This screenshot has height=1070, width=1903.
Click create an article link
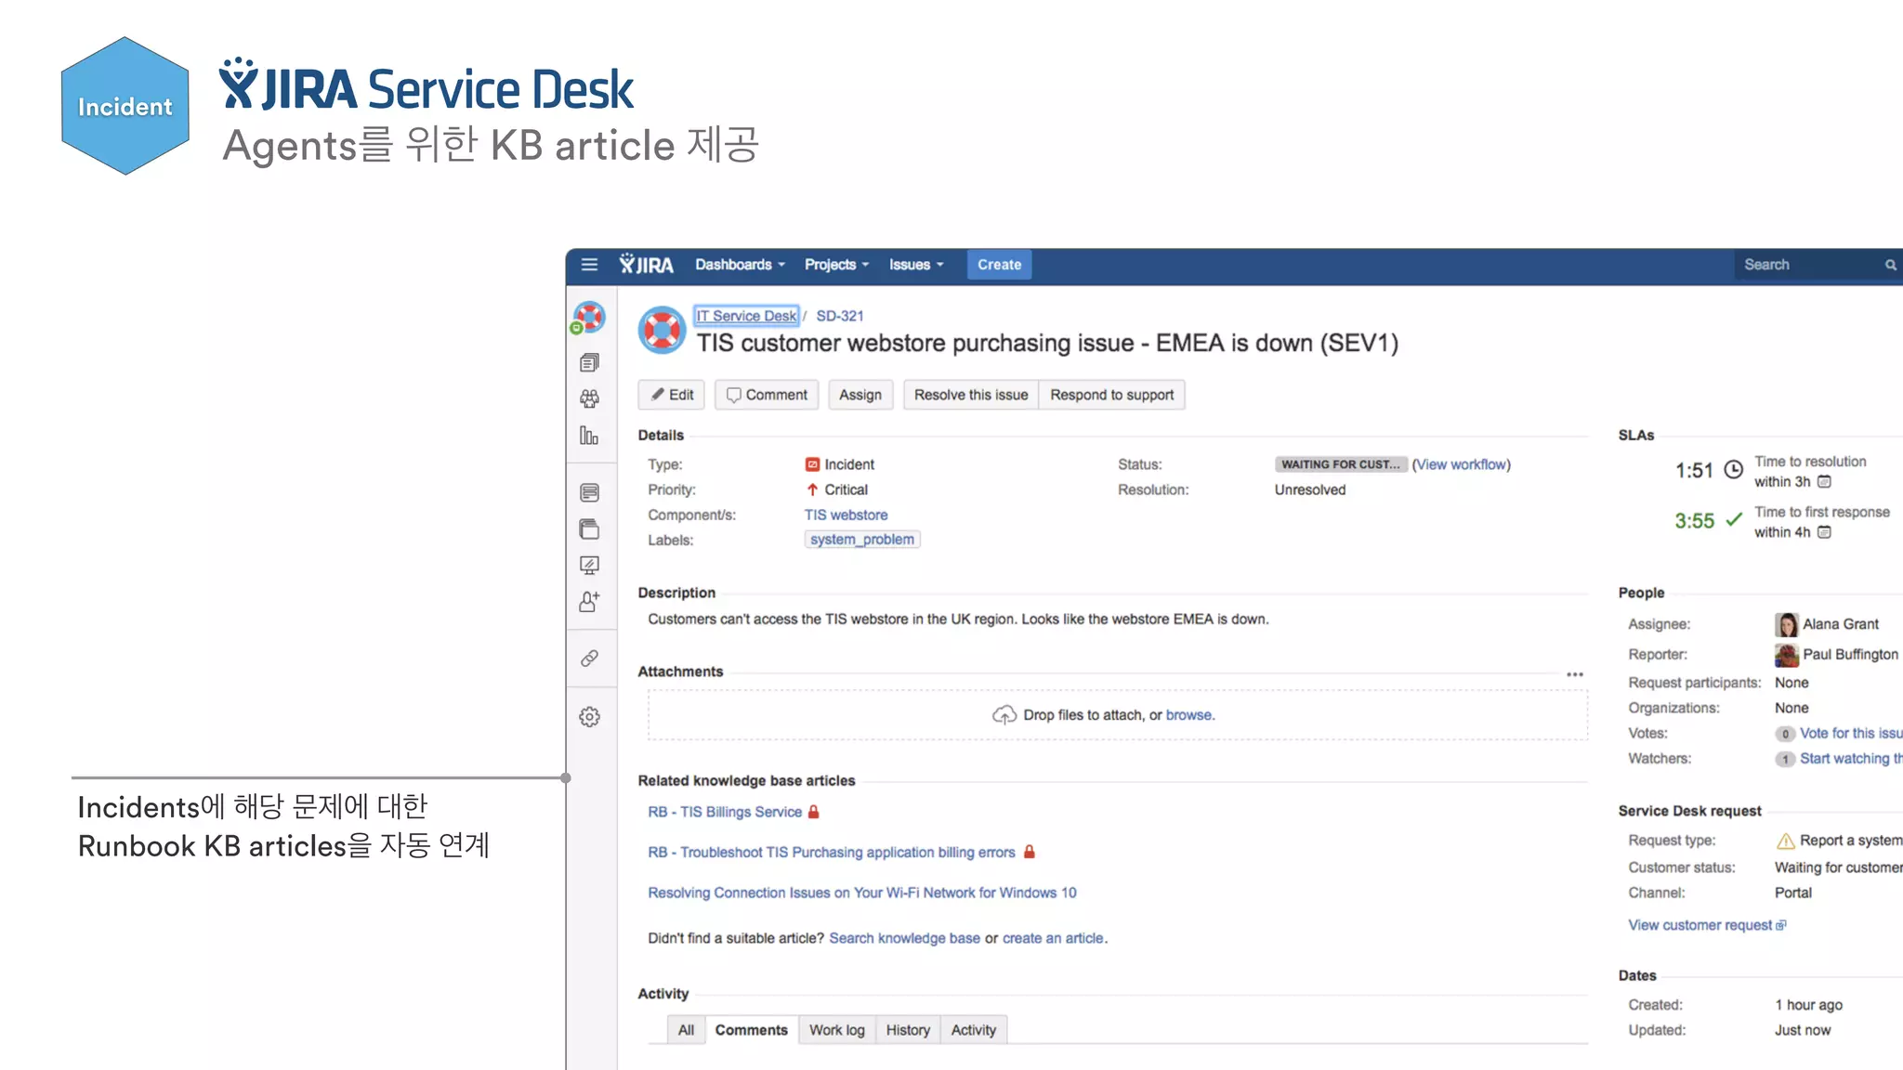[1054, 938]
